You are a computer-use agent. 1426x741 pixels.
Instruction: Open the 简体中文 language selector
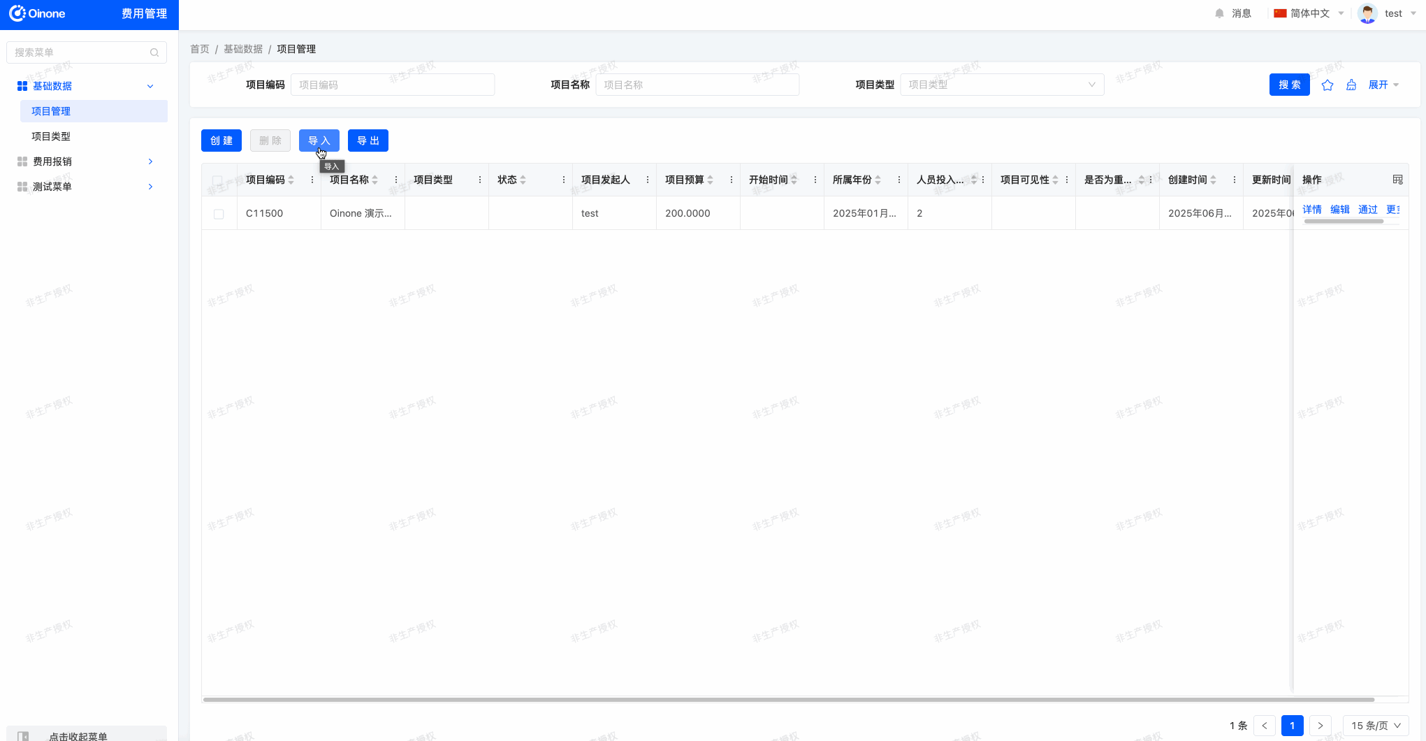point(1309,13)
